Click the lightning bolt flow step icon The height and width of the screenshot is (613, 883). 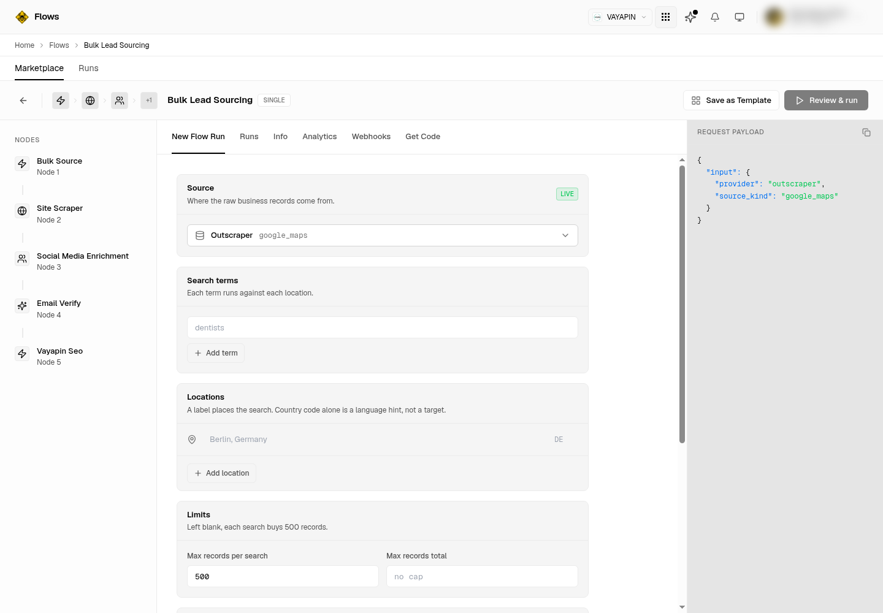coord(61,101)
